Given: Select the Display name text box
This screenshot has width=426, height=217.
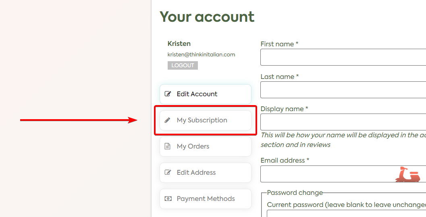Looking at the screenshot, I should tap(343, 122).
